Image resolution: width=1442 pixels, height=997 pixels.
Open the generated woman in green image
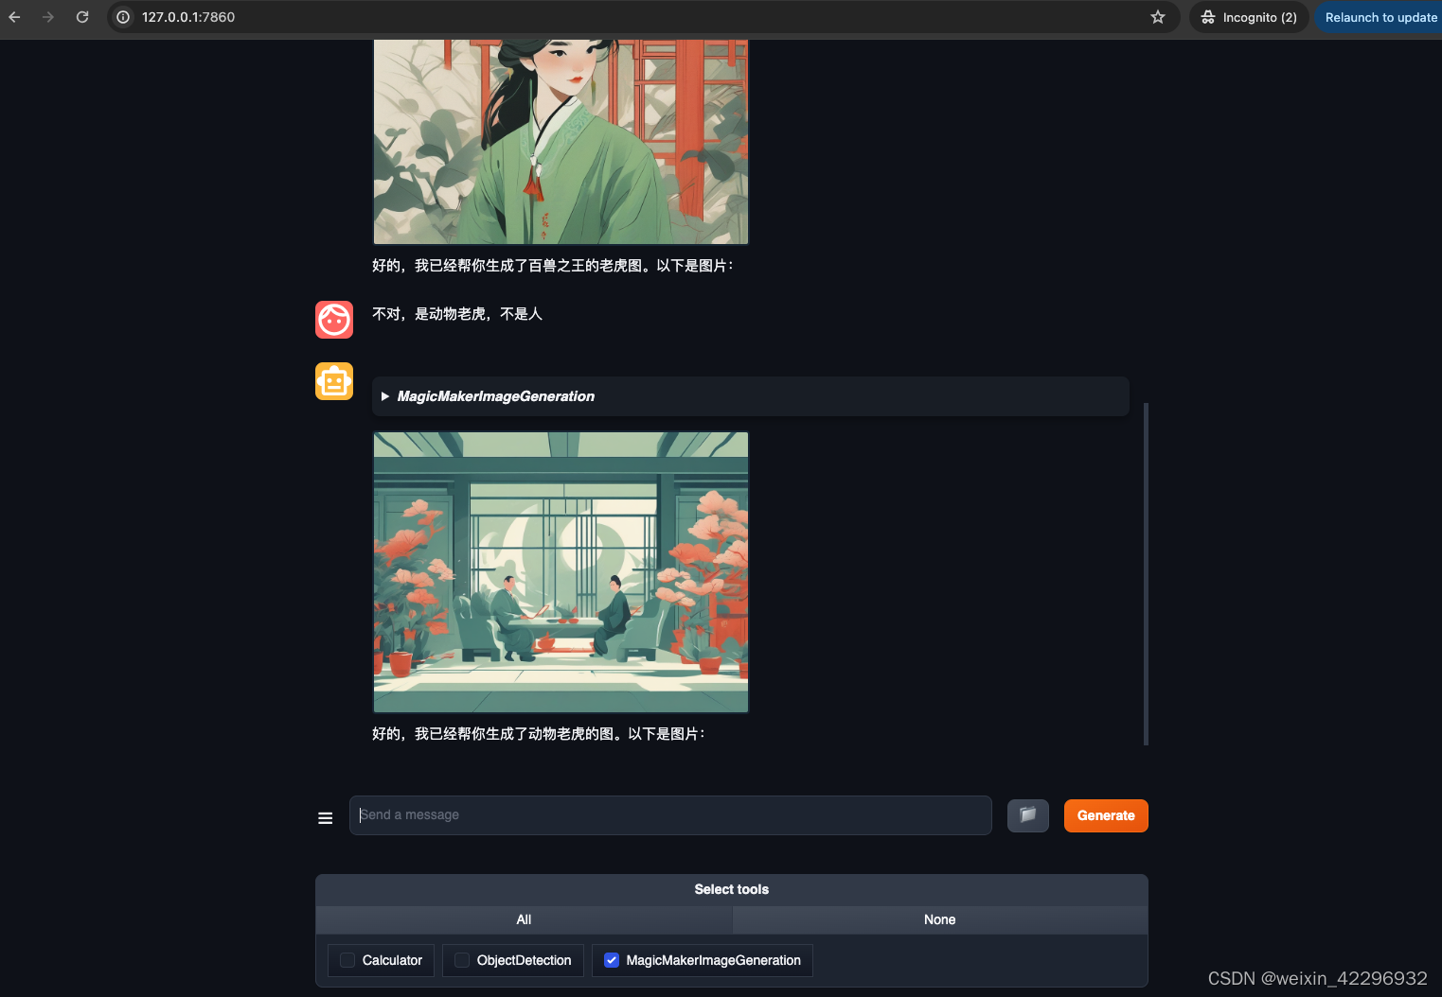coord(561,141)
